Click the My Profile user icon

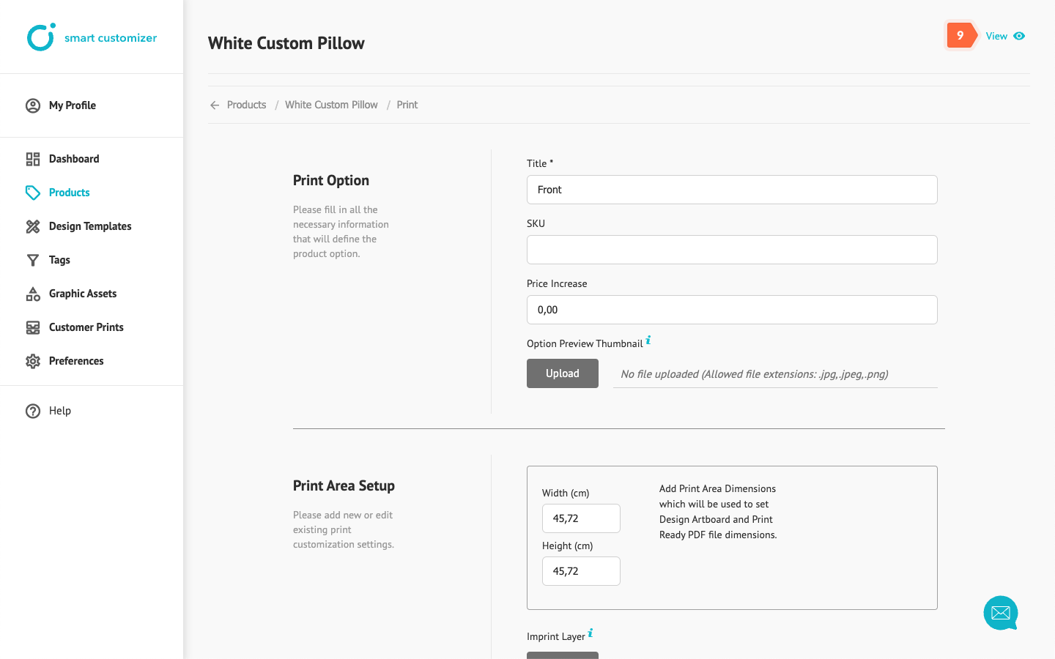pos(33,105)
